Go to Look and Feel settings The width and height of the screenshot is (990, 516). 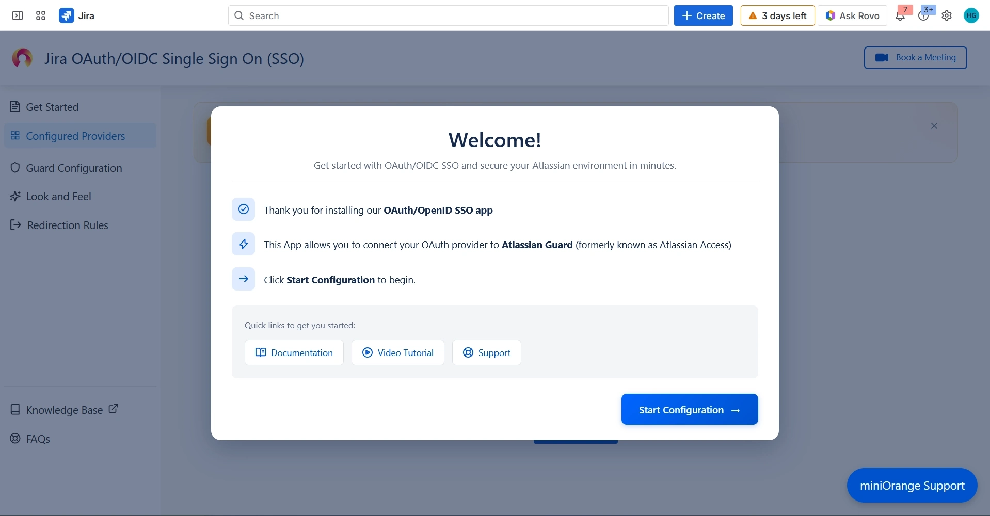pos(80,196)
